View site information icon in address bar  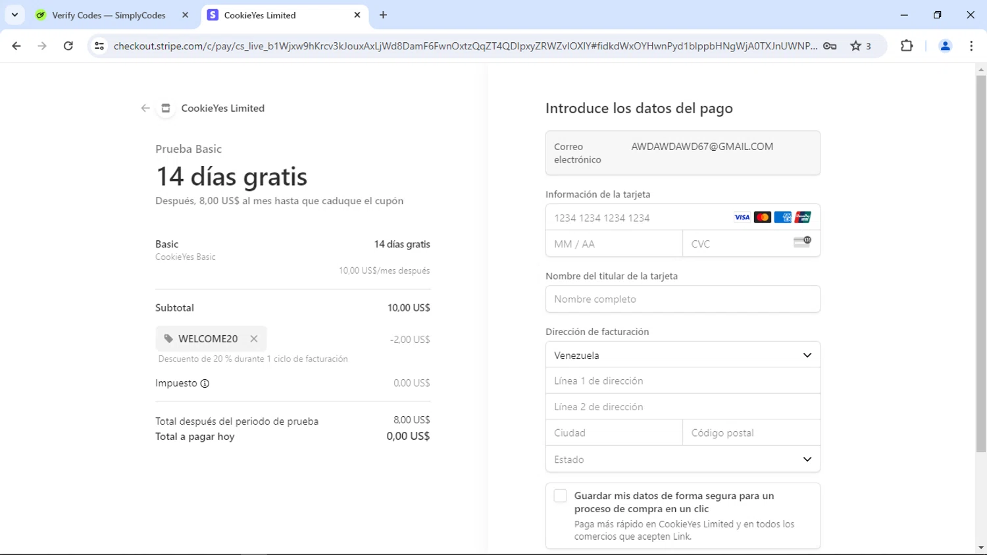click(x=99, y=46)
